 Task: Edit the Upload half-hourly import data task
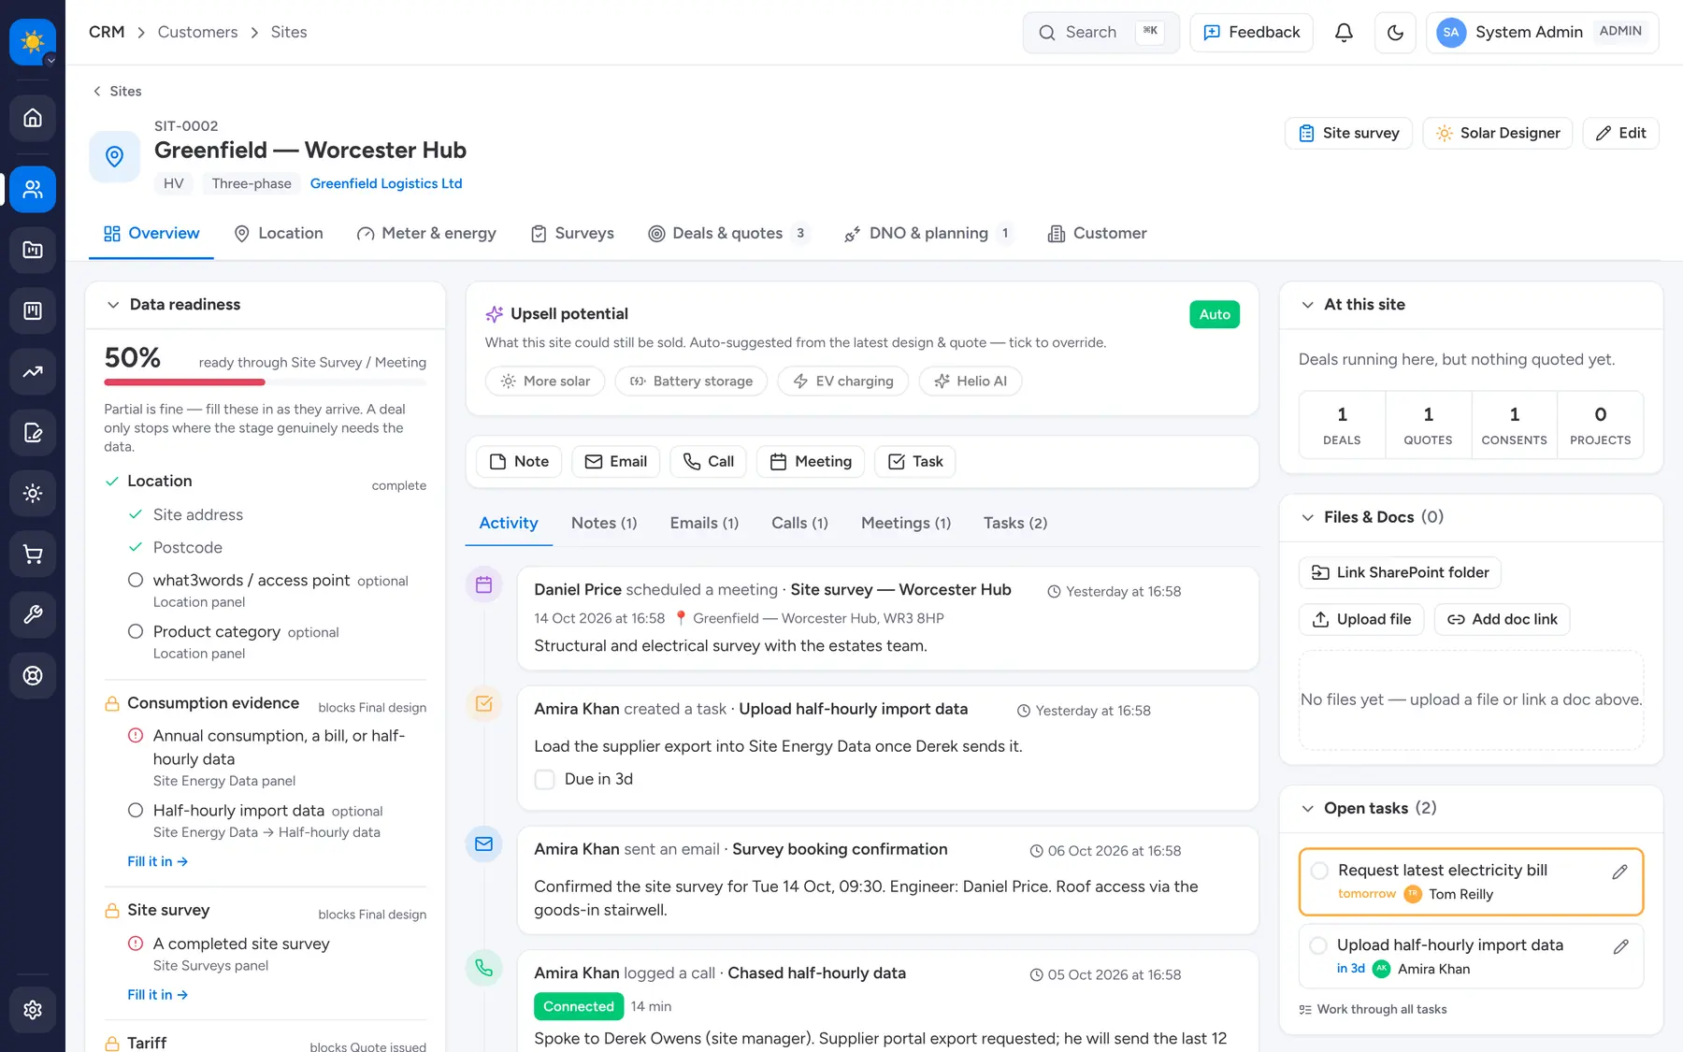pyautogui.click(x=1620, y=946)
